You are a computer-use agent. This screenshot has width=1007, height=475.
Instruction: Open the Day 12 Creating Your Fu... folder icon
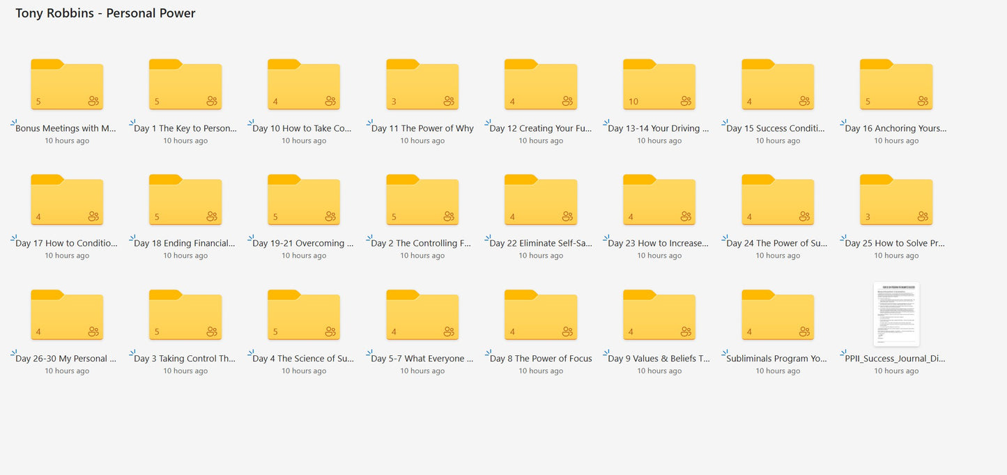tap(541, 84)
